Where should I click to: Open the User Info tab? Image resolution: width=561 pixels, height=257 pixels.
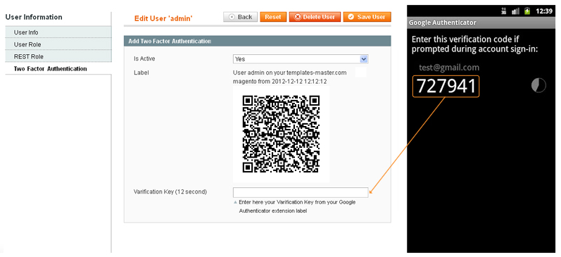click(58, 32)
